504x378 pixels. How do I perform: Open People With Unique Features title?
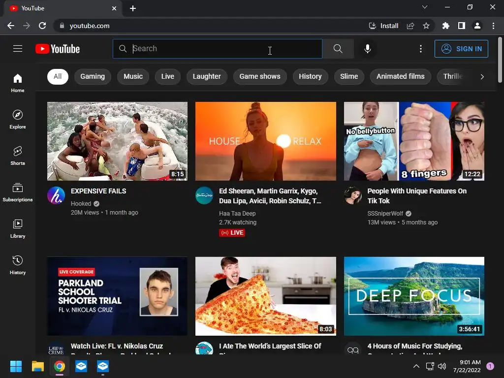(417, 196)
